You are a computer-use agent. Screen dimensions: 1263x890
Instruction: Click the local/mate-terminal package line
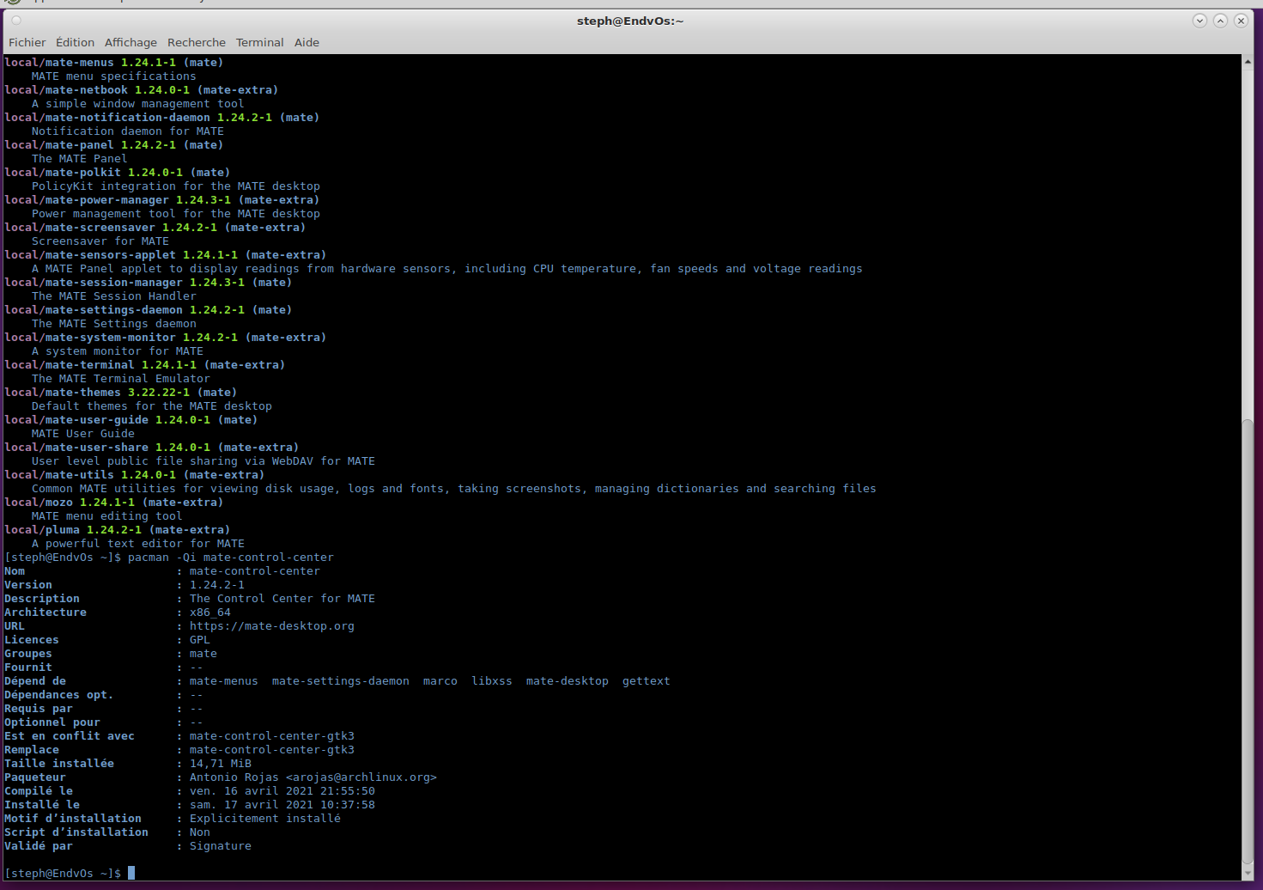[145, 365]
